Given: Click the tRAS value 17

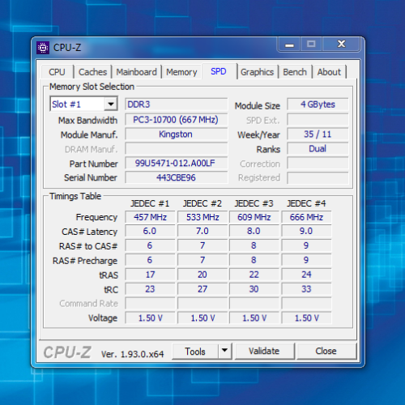Looking at the screenshot, I should (x=150, y=275).
